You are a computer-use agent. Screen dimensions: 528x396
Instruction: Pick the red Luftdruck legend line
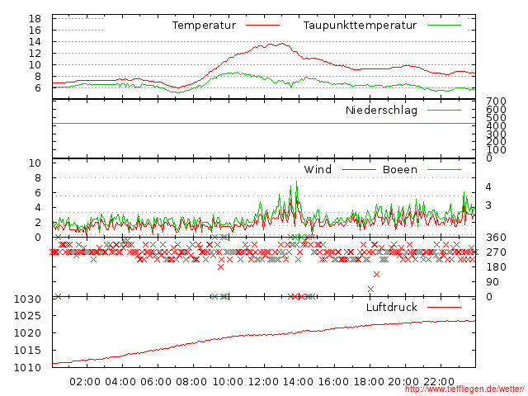coord(444,307)
